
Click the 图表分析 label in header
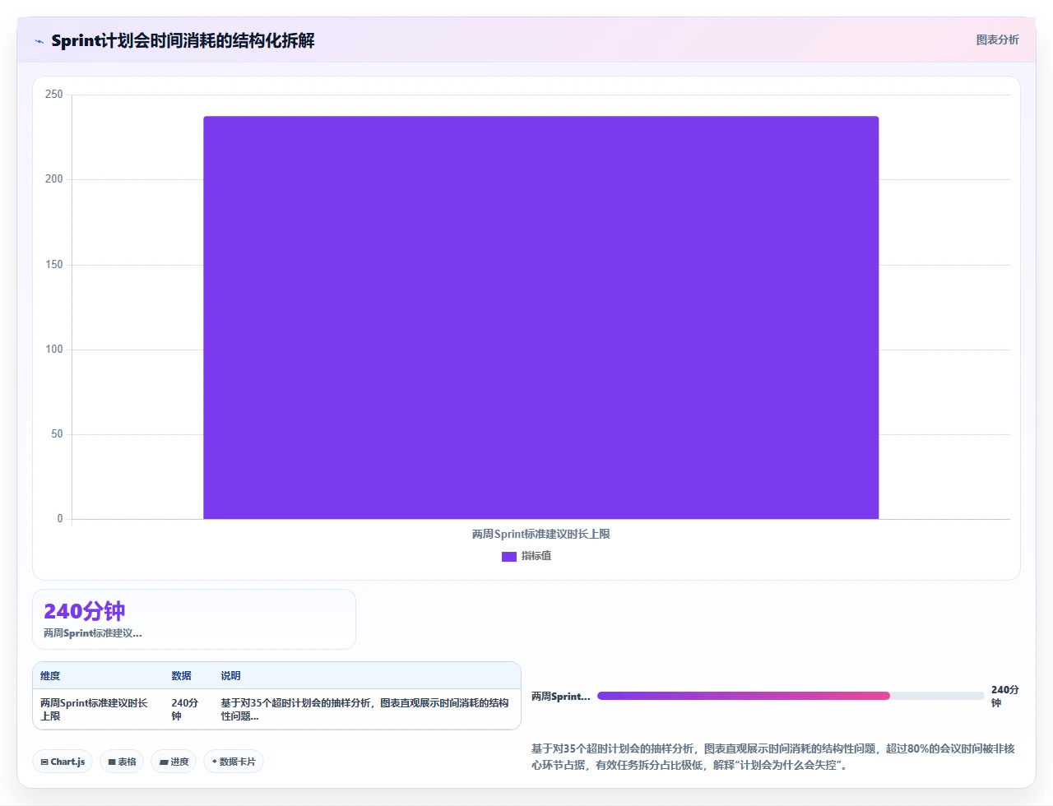(997, 39)
